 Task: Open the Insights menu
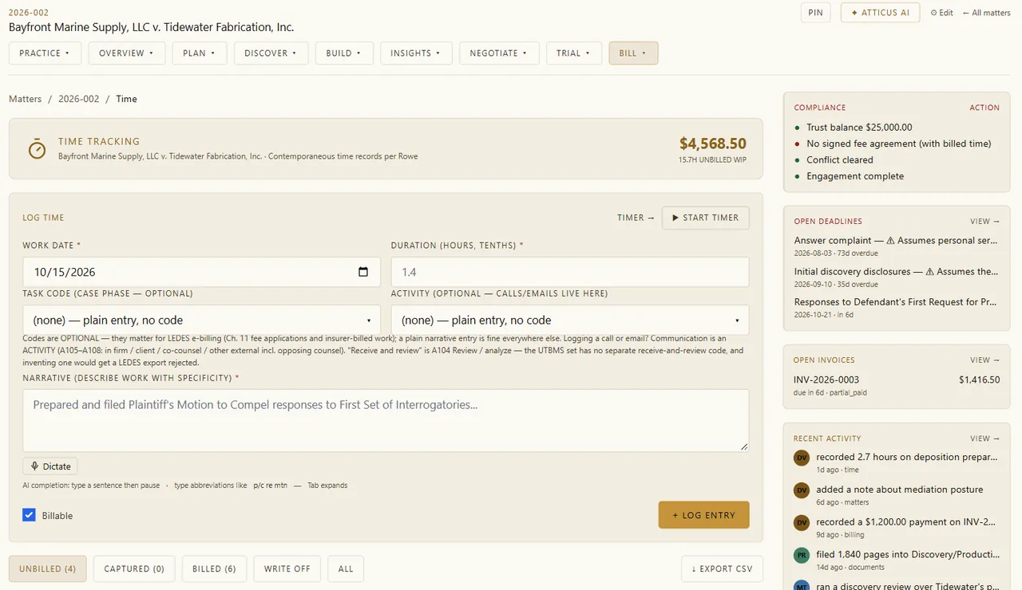click(416, 53)
